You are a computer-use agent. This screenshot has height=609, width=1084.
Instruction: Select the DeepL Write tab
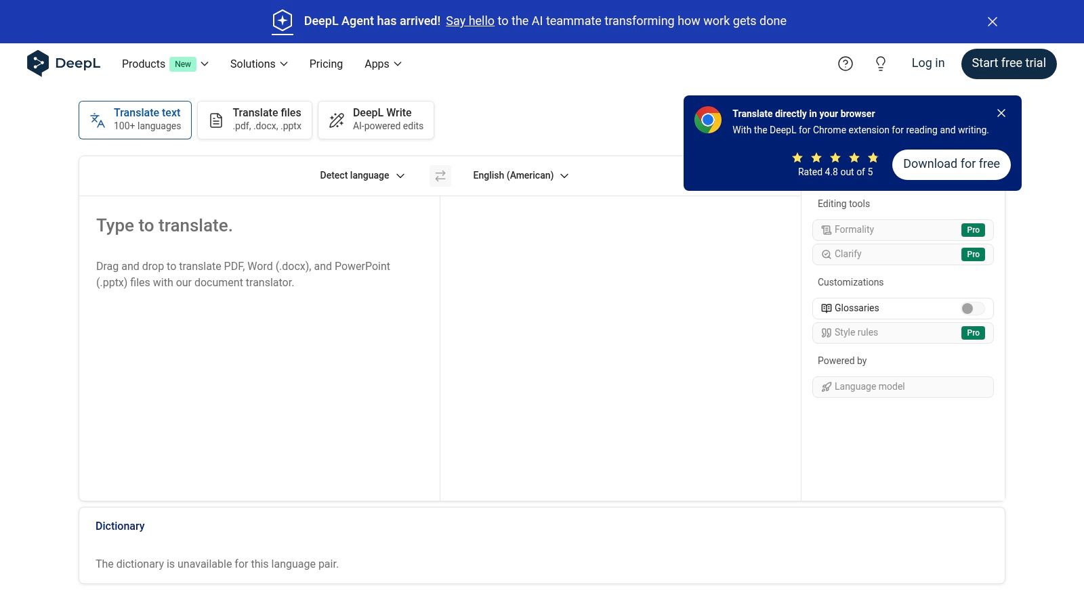(376, 120)
